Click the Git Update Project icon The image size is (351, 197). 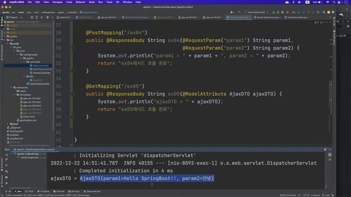point(298,12)
